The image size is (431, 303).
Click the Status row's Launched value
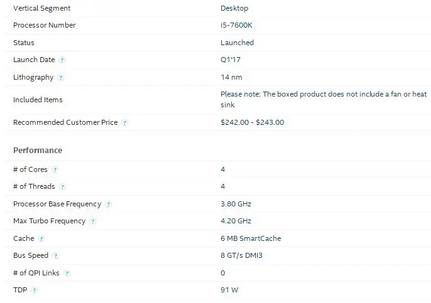coord(237,43)
